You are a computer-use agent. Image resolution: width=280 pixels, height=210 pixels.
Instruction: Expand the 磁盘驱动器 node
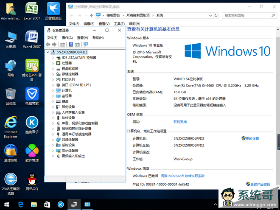click(x=53, y=69)
